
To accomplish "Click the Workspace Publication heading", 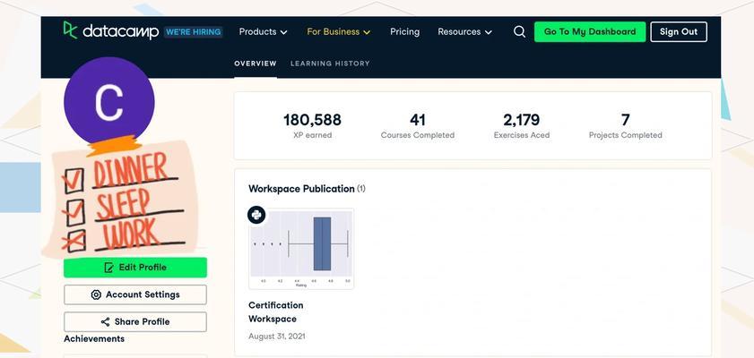I will [x=307, y=189].
